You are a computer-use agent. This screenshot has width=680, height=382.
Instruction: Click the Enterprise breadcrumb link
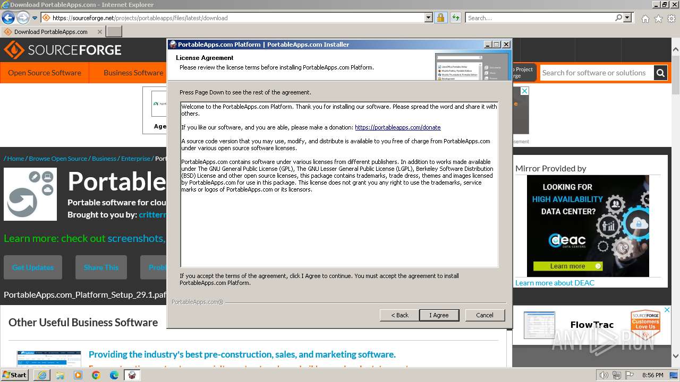pyautogui.click(x=135, y=158)
